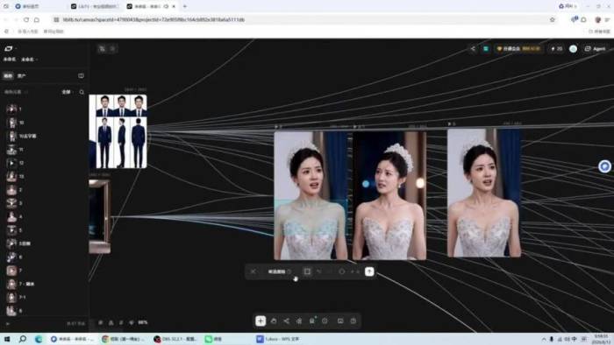Open a new browser tab with plus button
Screen dimensions: 614x345
tap(185, 6)
